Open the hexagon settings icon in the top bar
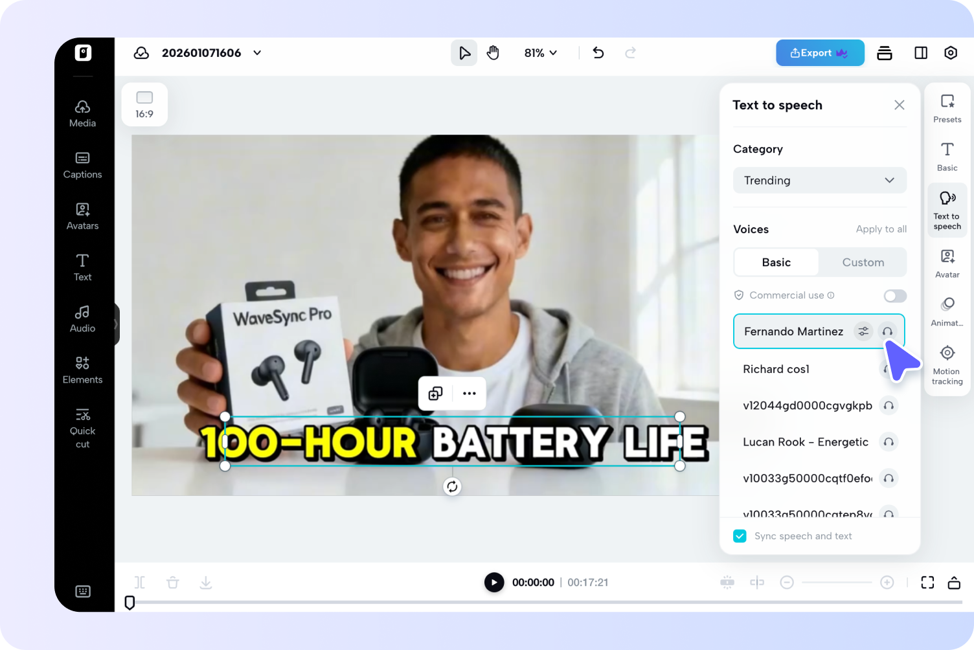The image size is (974, 650). coord(951,53)
